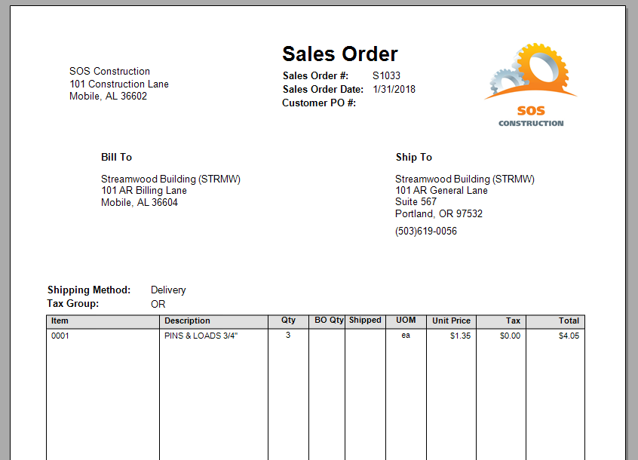
Task: Select the Sales Order title
Action: point(340,54)
